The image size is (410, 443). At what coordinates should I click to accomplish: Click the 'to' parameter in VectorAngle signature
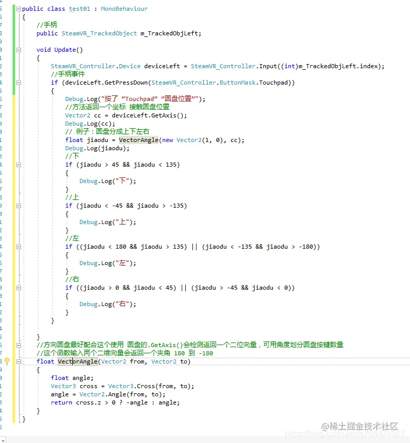click(184, 361)
